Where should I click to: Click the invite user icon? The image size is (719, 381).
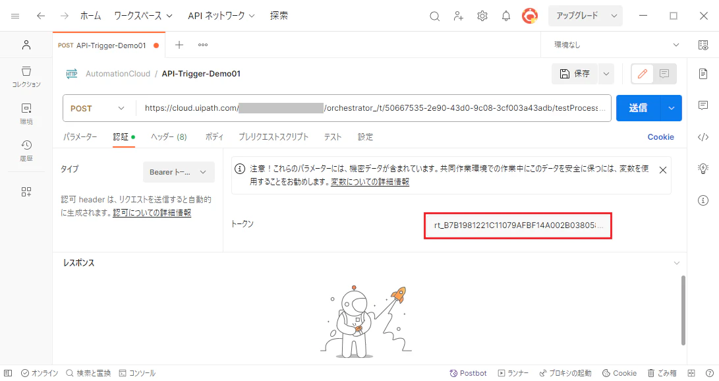pos(459,16)
